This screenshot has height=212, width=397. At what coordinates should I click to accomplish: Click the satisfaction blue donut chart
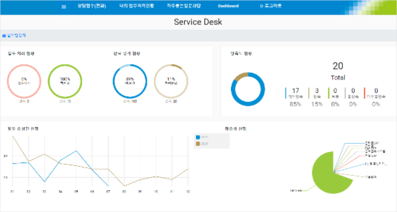tap(248, 89)
